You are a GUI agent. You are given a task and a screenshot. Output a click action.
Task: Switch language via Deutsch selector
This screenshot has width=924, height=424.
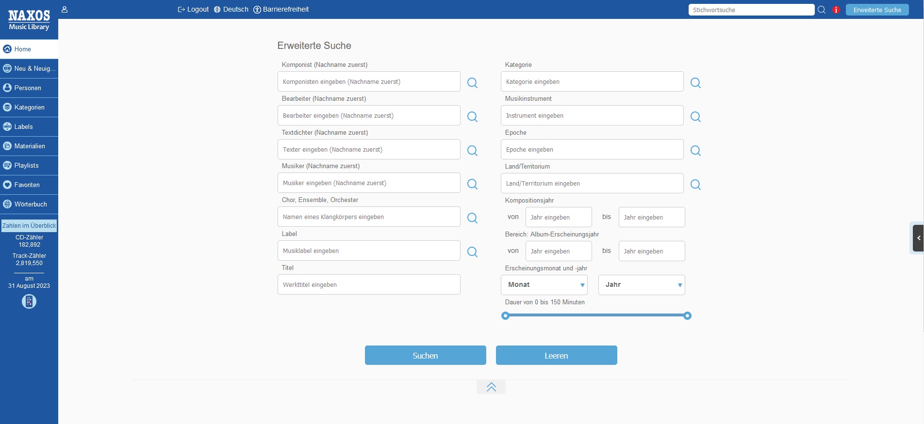(231, 9)
